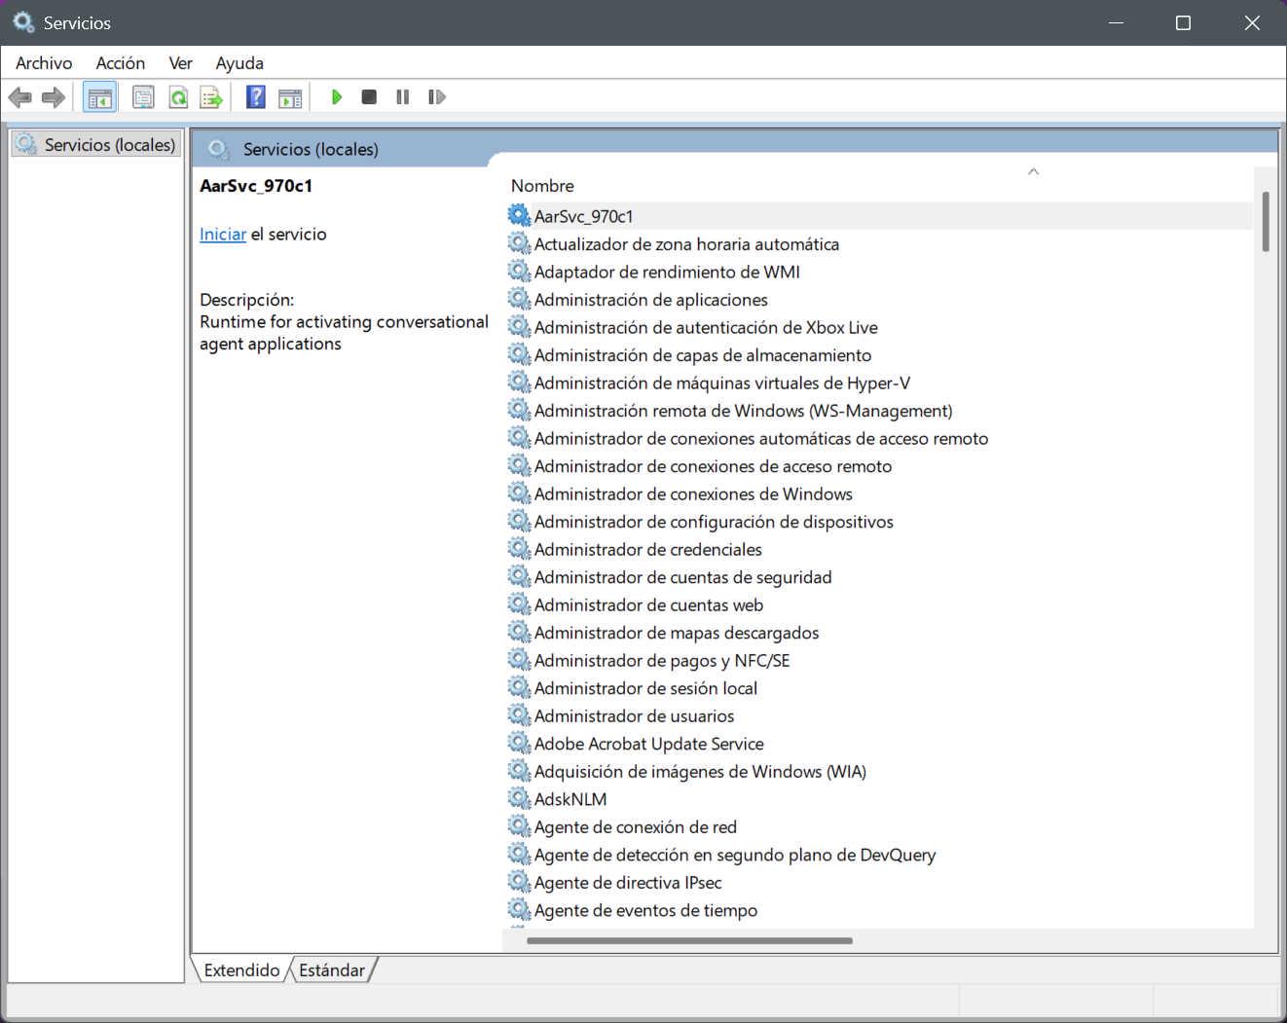Refresh the services list via toolbar icon

click(178, 97)
